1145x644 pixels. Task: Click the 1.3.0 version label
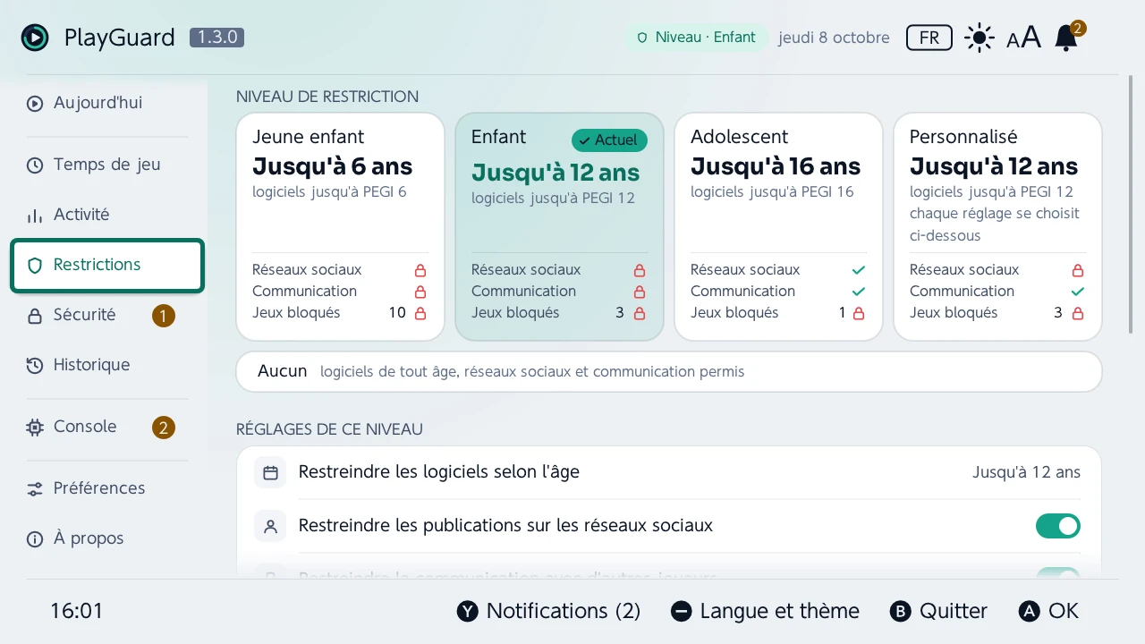coord(216,38)
